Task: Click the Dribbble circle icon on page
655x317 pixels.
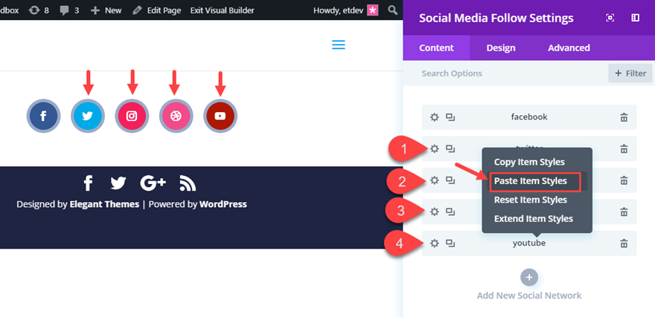Action: (x=176, y=116)
